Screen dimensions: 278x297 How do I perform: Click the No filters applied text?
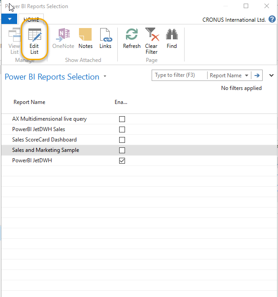pyautogui.click(x=241, y=88)
